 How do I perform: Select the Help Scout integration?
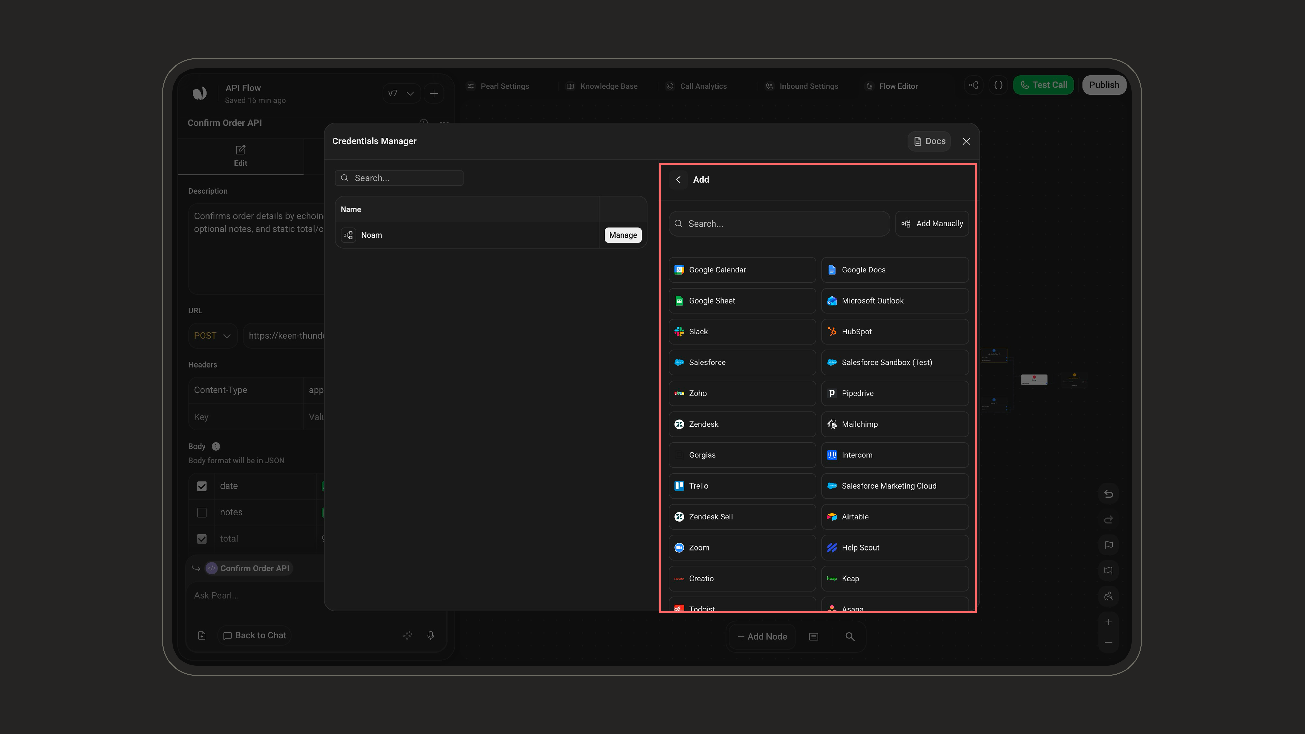point(895,548)
